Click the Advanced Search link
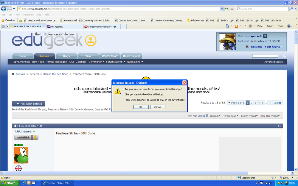The height and width of the screenshot is (186, 298). coord(274,62)
